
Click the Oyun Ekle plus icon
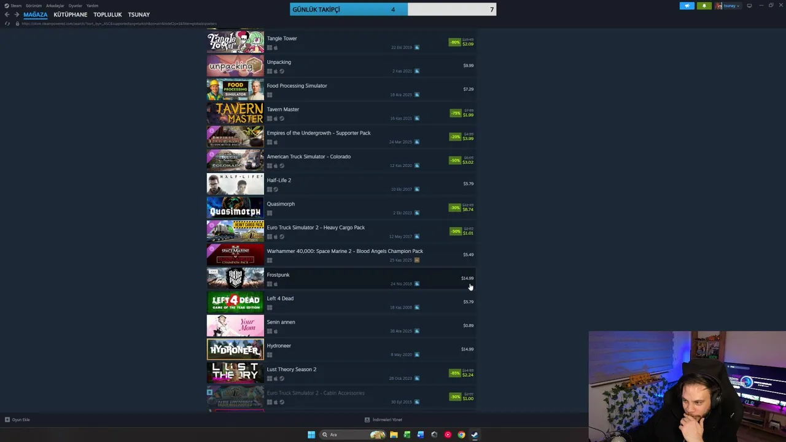[x=7, y=420]
